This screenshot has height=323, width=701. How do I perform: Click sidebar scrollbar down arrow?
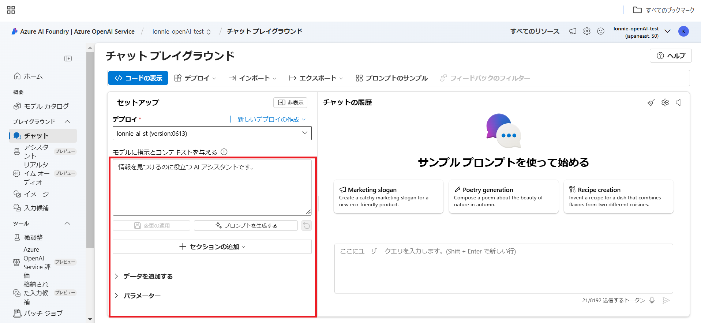(x=90, y=319)
